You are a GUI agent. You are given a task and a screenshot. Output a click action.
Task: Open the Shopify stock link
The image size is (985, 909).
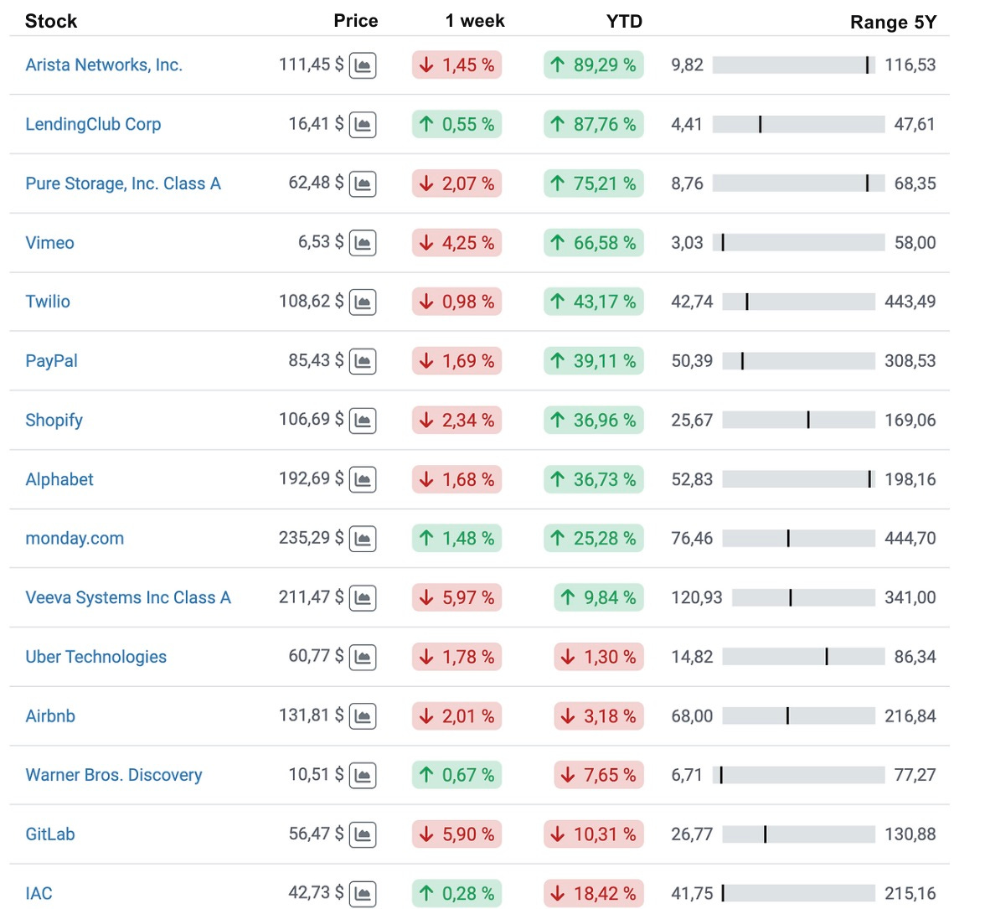[54, 421]
